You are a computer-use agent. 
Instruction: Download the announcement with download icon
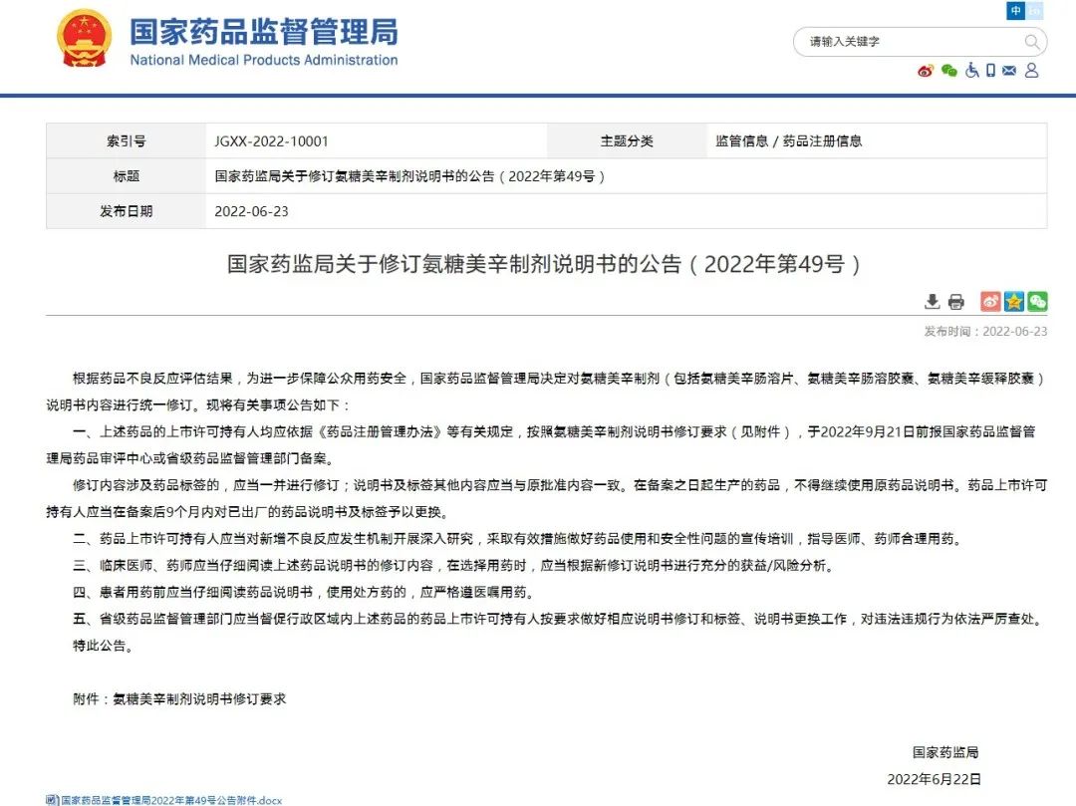pyautogui.click(x=933, y=302)
